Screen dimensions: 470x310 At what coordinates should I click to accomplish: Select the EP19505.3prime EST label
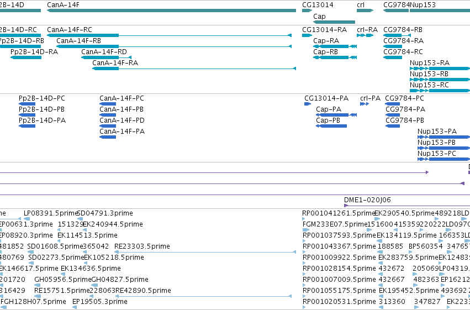[100, 302]
